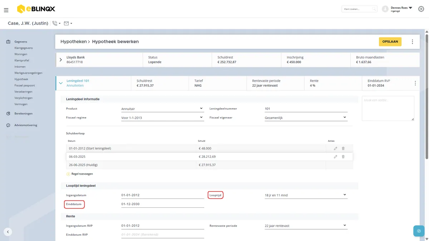Viewport: 429px width, 241px height.
Task: Click the phone icon beside the client name
Action: (55, 24)
